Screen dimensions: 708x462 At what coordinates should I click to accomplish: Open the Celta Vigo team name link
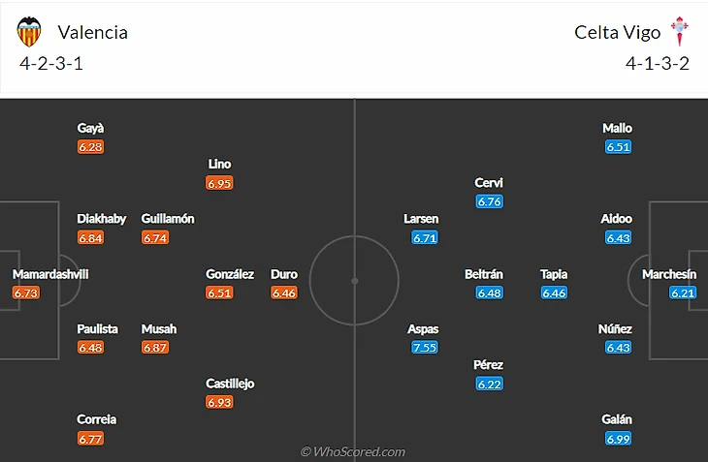pyautogui.click(x=617, y=32)
